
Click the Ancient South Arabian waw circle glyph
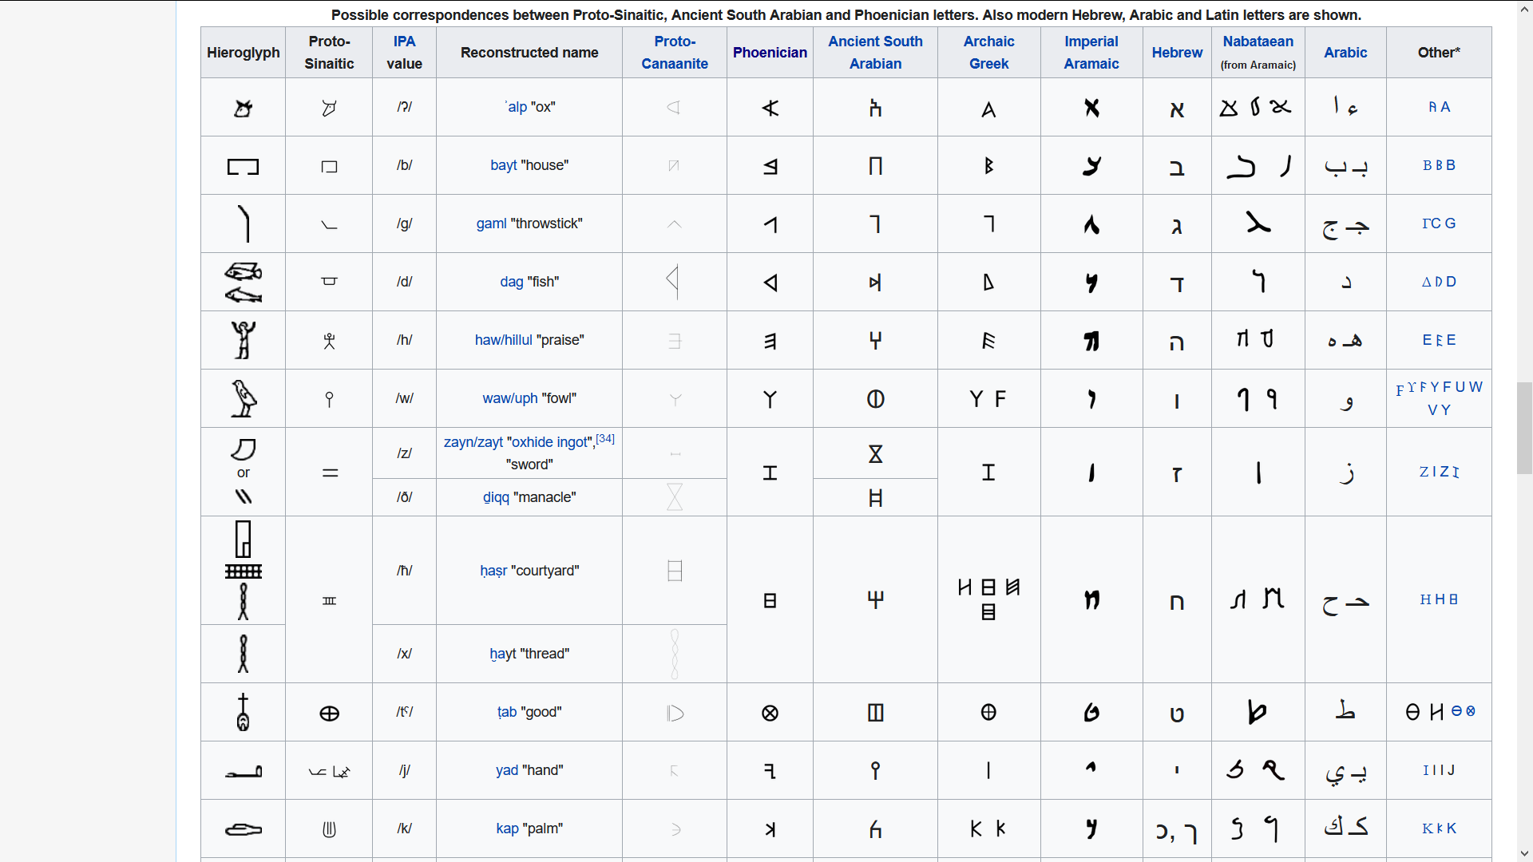(x=875, y=399)
